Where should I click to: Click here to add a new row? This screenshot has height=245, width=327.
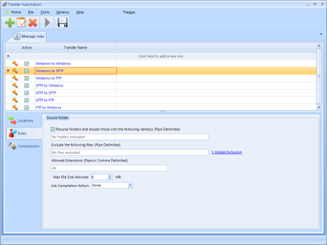pos(161,56)
